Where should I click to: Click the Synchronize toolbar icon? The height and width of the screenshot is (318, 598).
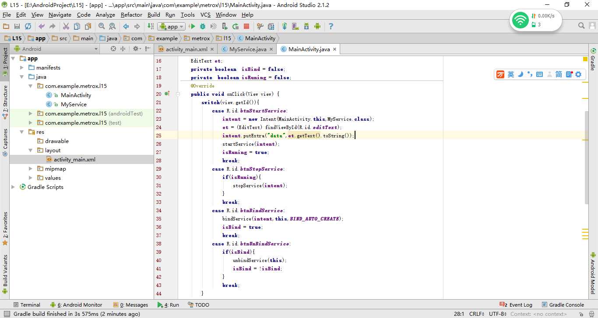[28, 26]
